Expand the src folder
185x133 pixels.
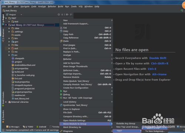point(9,55)
